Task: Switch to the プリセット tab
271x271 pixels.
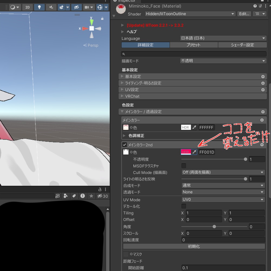Action: (194, 45)
